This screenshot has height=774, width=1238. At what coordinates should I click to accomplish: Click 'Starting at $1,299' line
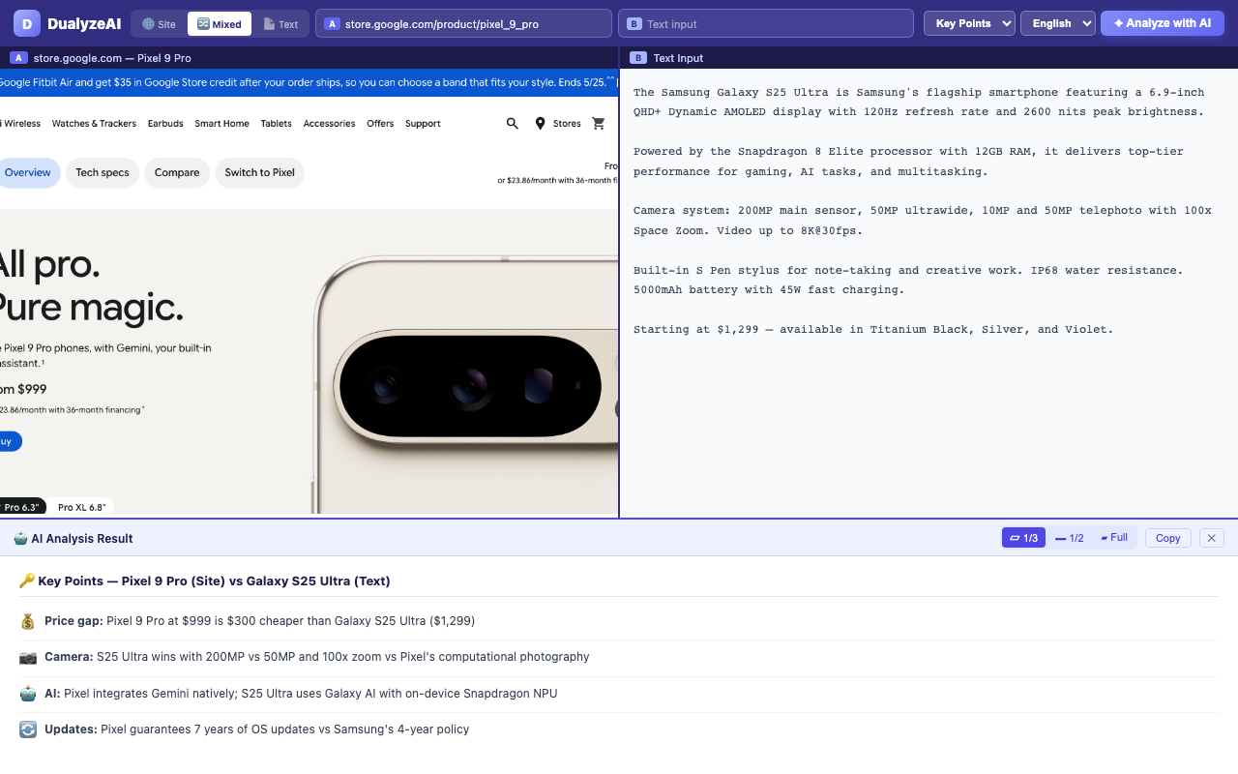(873, 330)
